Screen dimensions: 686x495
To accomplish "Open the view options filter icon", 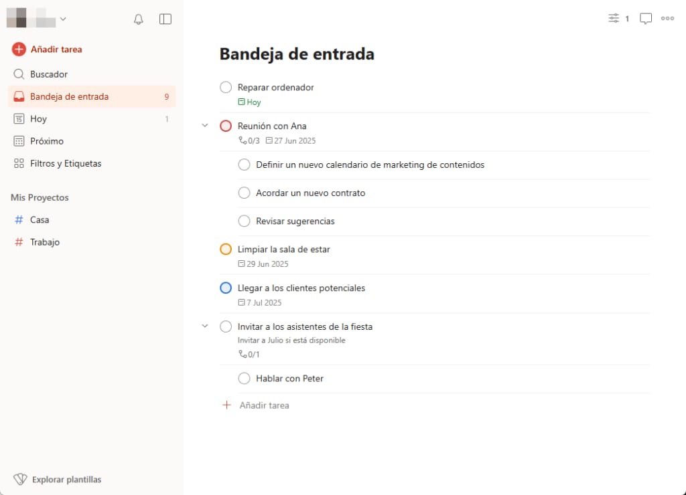I will click(614, 18).
